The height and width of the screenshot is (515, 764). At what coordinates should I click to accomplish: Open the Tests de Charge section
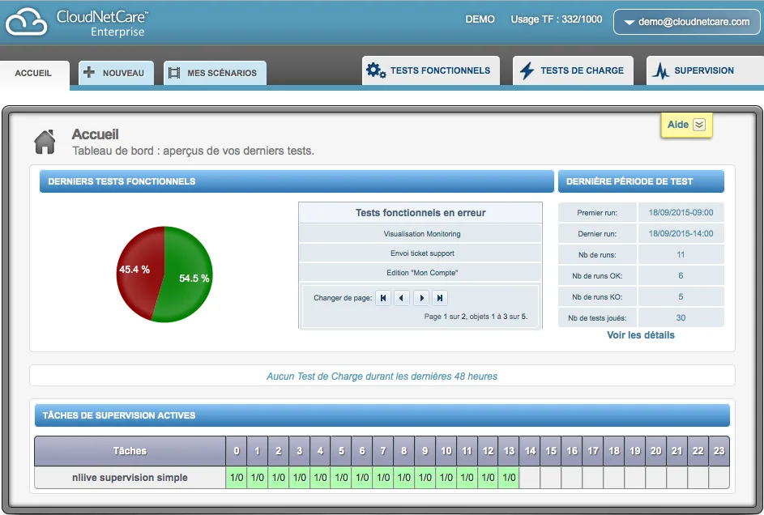tap(573, 70)
